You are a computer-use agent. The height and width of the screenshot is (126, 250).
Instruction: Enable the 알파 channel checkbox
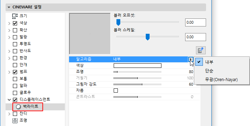[x=15, y=86]
